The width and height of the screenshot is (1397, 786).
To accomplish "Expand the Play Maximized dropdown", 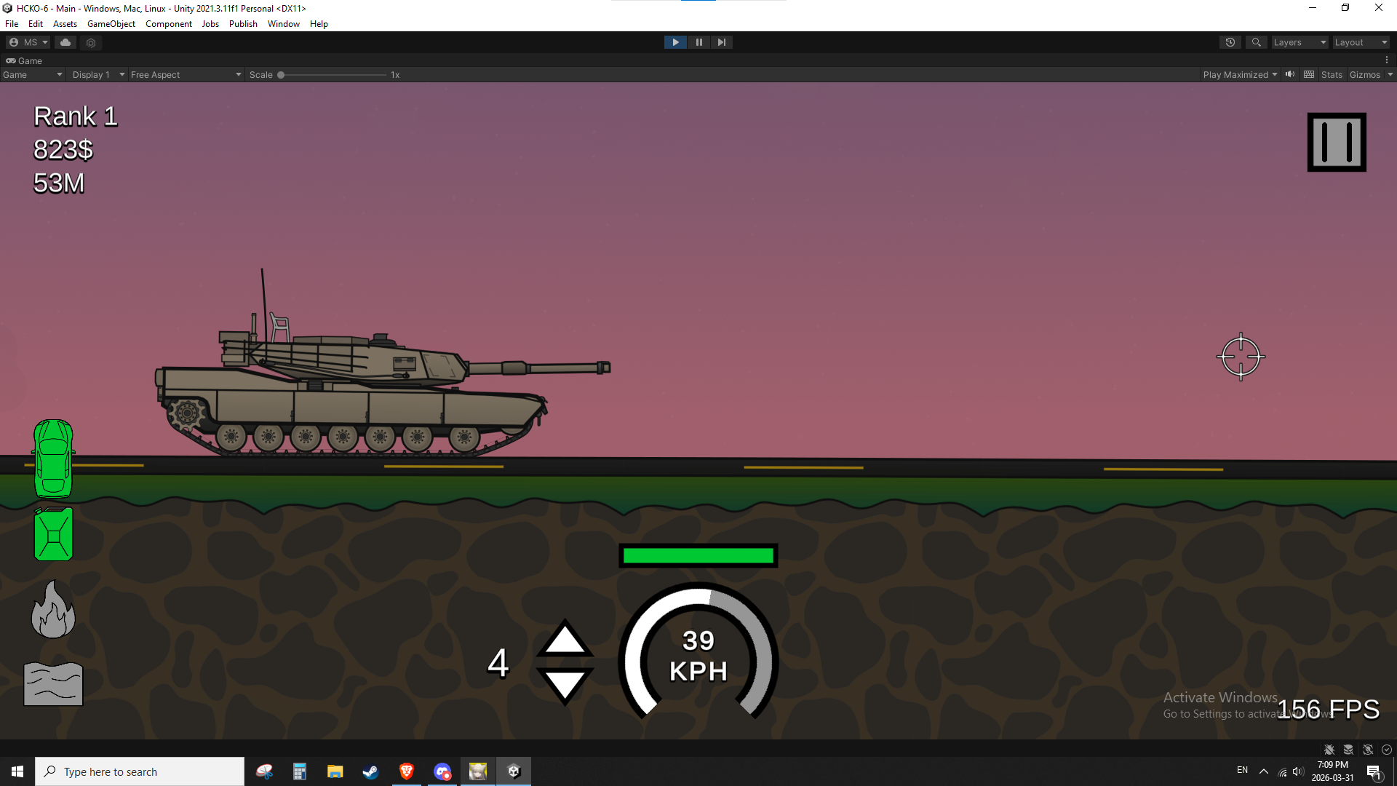I will (x=1240, y=74).
